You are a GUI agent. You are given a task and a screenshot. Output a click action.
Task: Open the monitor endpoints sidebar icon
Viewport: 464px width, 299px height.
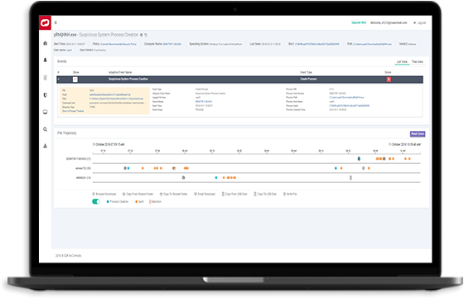click(x=46, y=112)
